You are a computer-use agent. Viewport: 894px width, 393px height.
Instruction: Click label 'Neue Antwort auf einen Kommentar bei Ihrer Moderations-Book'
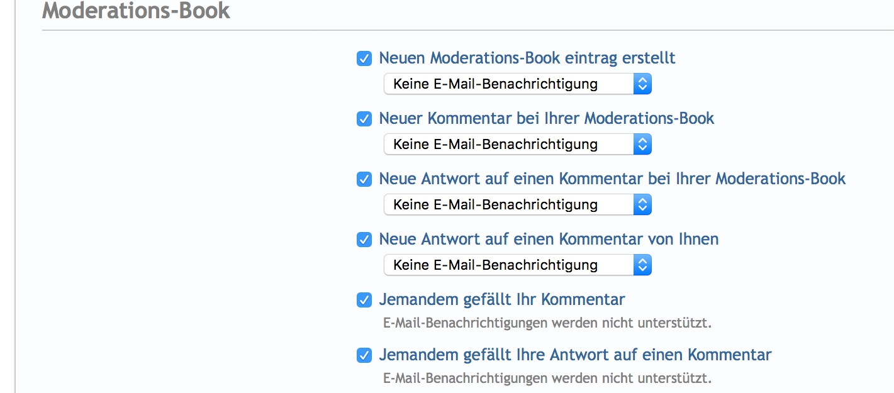[612, 179]
